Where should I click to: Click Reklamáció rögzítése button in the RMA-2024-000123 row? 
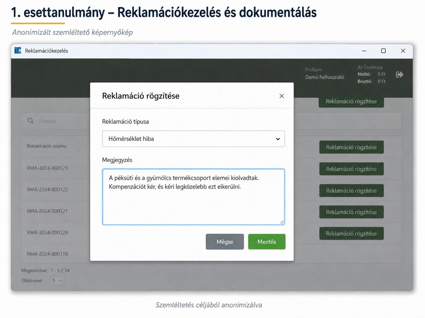(351, 169)
